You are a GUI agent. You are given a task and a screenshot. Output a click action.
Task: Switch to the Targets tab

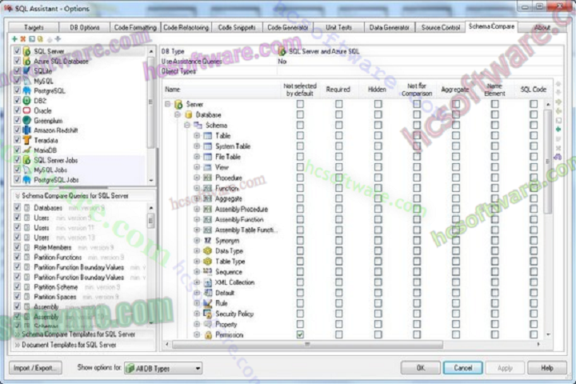(x=34, y=27)
